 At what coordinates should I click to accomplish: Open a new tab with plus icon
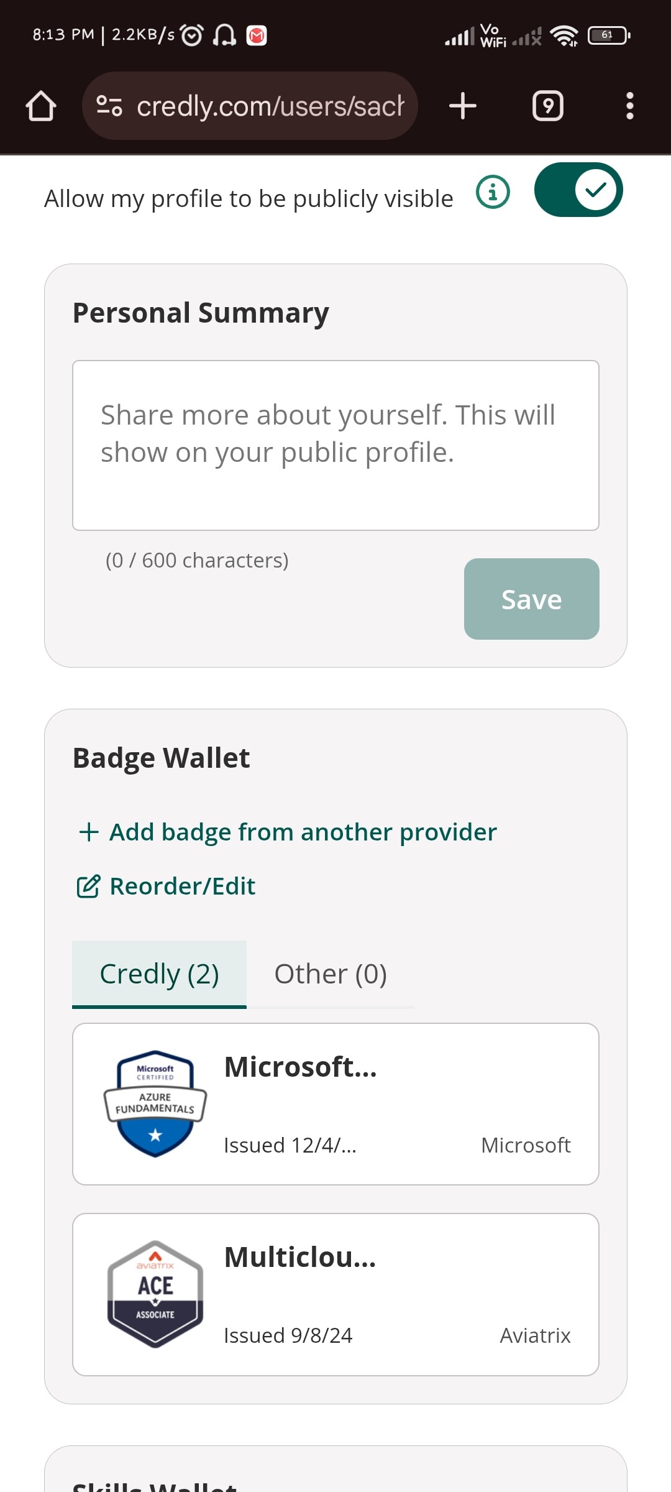pos(463,106)
